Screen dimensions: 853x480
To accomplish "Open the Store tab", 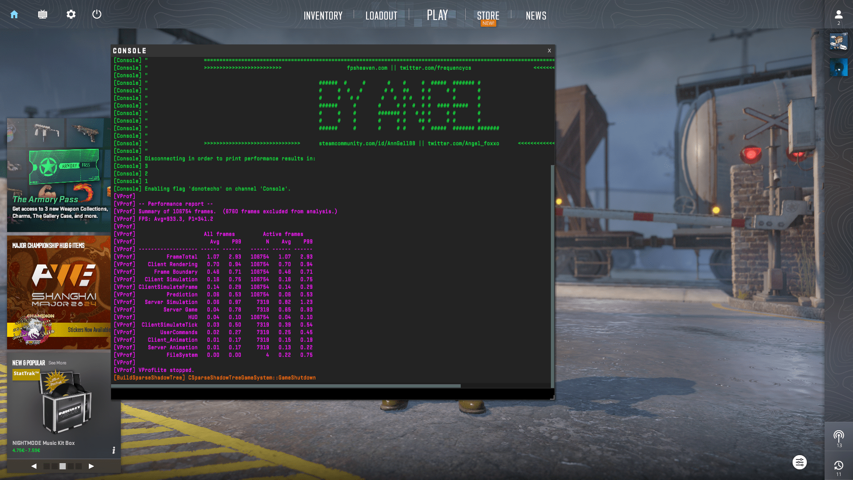I will (488, 16).
